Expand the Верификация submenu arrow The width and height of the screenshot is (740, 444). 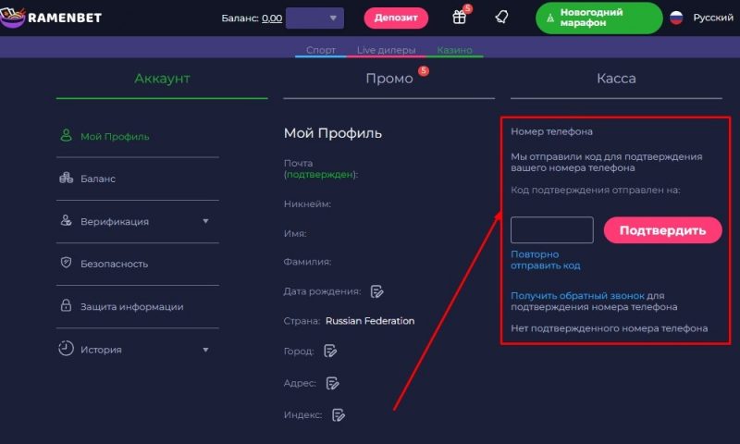coord(205,221)
